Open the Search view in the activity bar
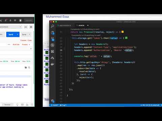Screen dimensions: 162x121 [x=52, y=26]
